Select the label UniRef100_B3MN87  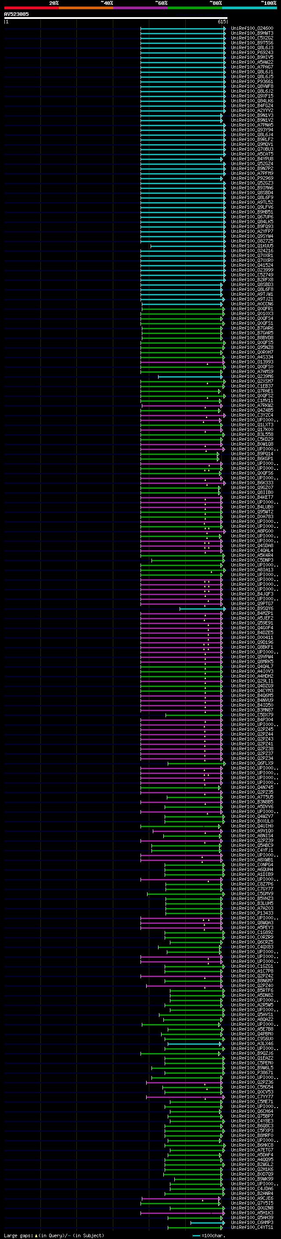click(252, 710)
